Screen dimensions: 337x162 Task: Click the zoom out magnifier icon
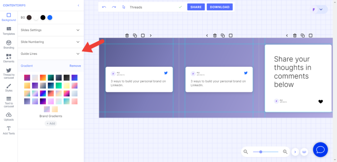245,152
